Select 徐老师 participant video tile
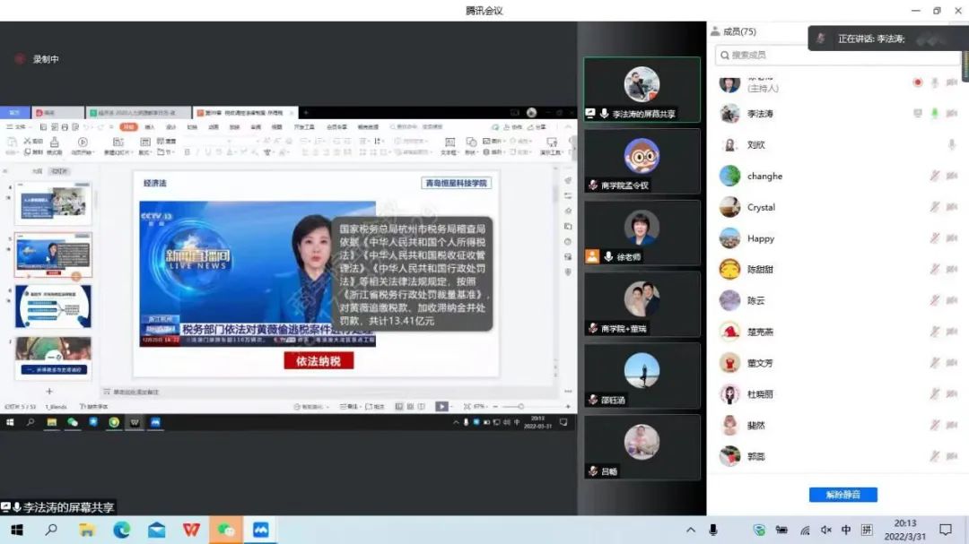This screenshot has height=544, width=969. tap(642, 232)
